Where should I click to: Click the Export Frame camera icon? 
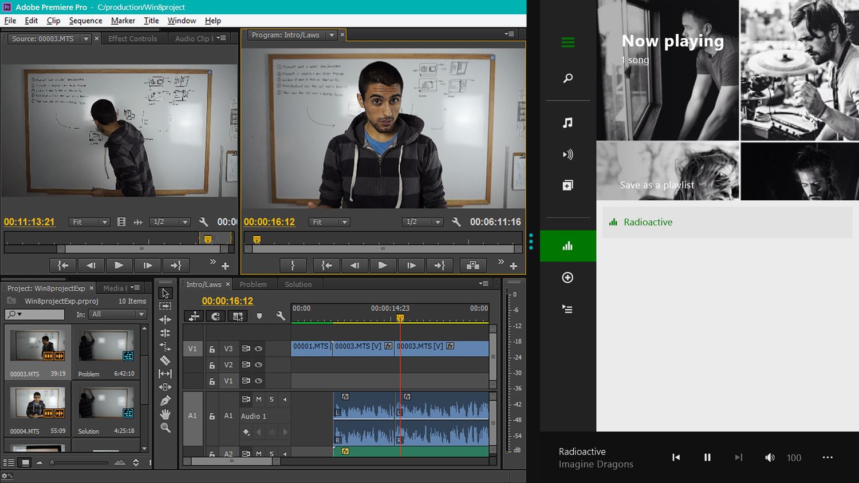click(472, 265)
